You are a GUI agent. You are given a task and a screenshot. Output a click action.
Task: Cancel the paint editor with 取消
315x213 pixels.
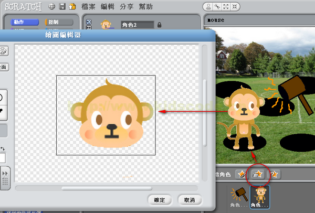coord(190,200)
